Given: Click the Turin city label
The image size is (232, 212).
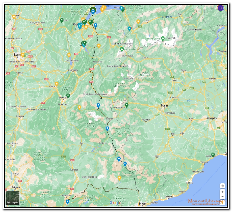Looking at the screenshot, I should click(x=164, y=106).
